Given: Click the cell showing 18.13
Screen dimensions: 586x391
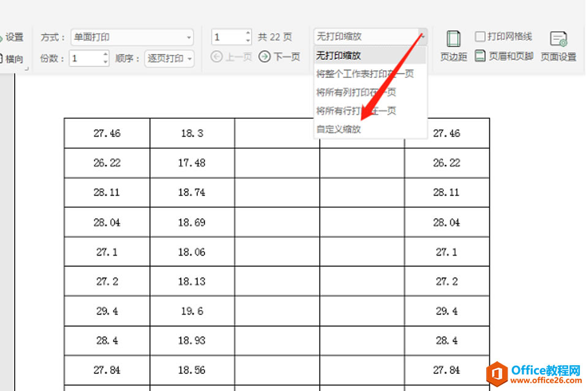Looking at the screenshot, I should point(192,281).
